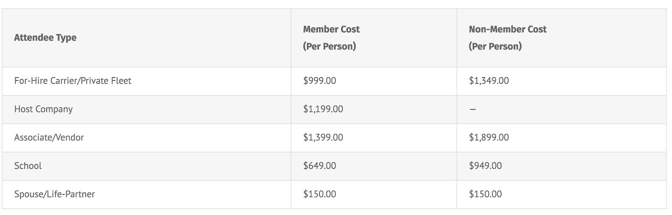Viewport: 672px width, 215px height.
Task: Select the For-Hire Carrier/Private Fleet row label
Action: coord(73,81)
